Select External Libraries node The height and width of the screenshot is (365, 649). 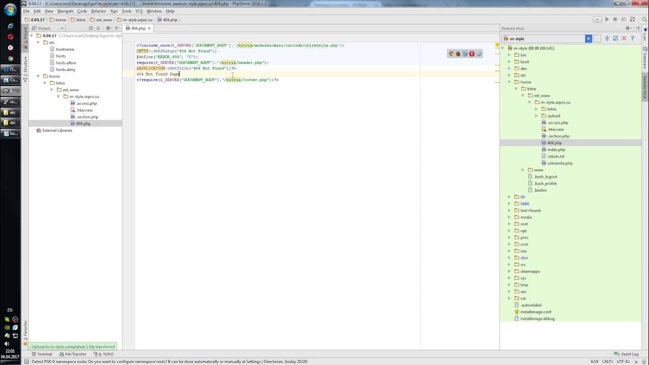54,130
